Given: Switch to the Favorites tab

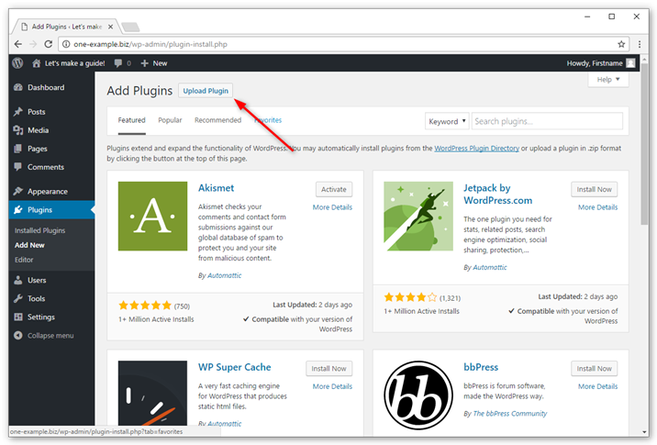Looking at the screenshot, I should (x=268, y=120).
